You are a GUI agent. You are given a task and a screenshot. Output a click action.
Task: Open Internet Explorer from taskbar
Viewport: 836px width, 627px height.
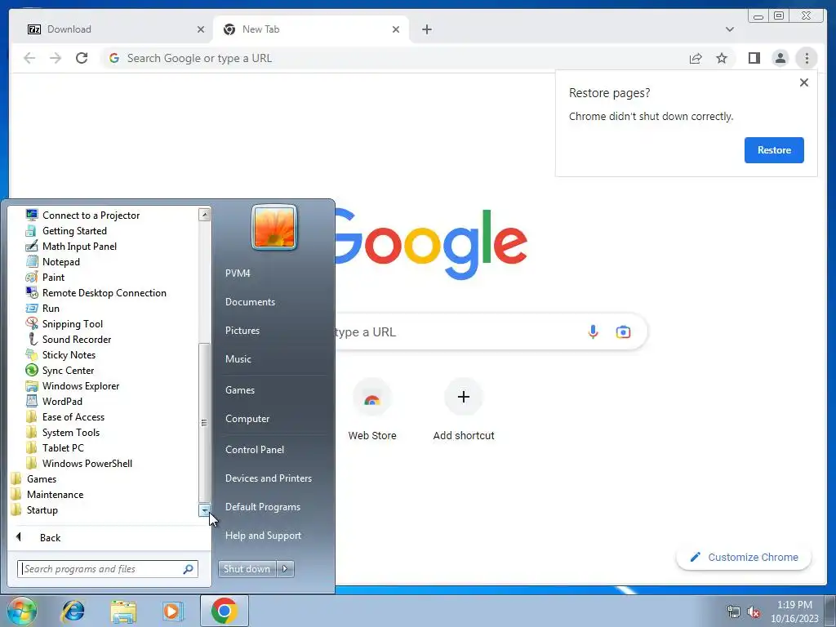tap(73, 611)
